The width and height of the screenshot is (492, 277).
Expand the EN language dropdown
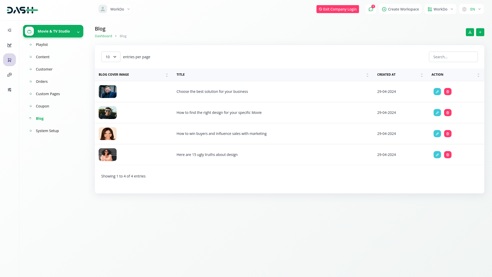pyautogui.click(x=471, y=9)
